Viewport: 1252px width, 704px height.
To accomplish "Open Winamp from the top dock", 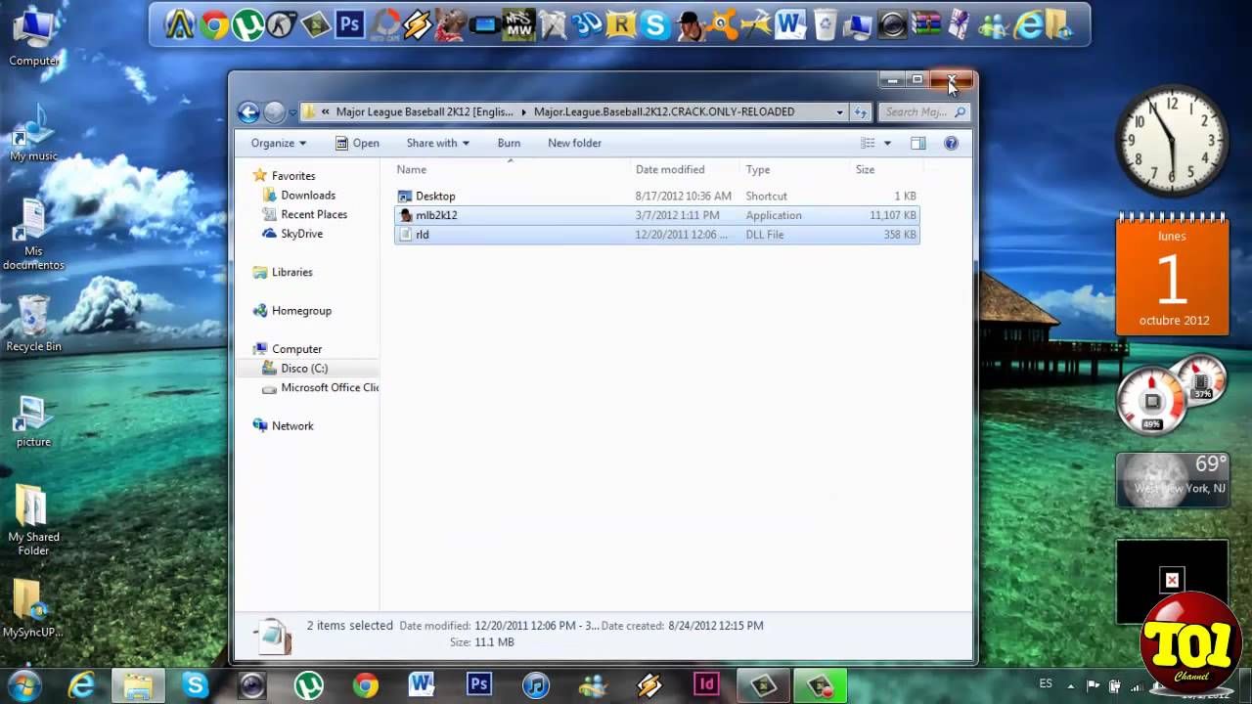I will click(418, 24).
